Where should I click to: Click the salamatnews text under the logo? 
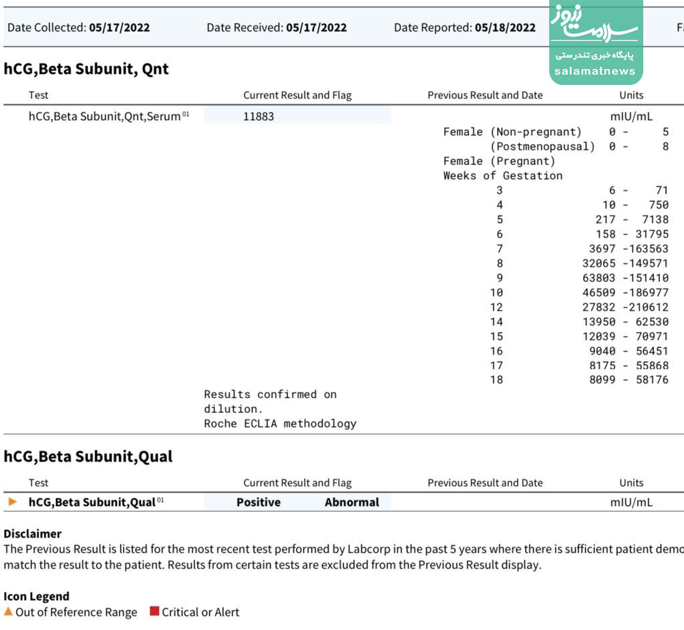[x=594, y=71]
